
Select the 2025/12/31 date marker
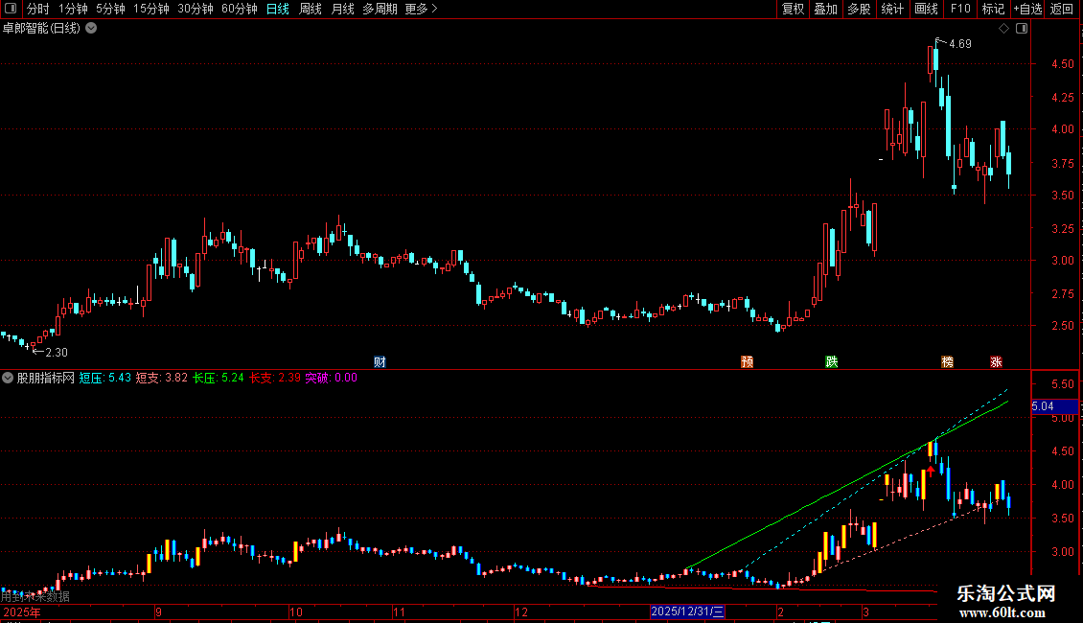[687, 611]
